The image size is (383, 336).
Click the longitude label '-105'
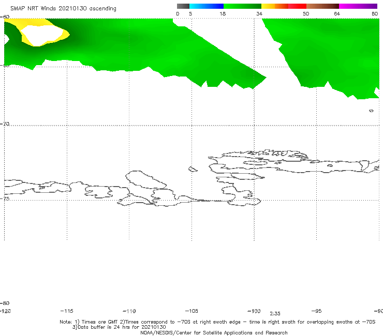click(x=192, y=311)
